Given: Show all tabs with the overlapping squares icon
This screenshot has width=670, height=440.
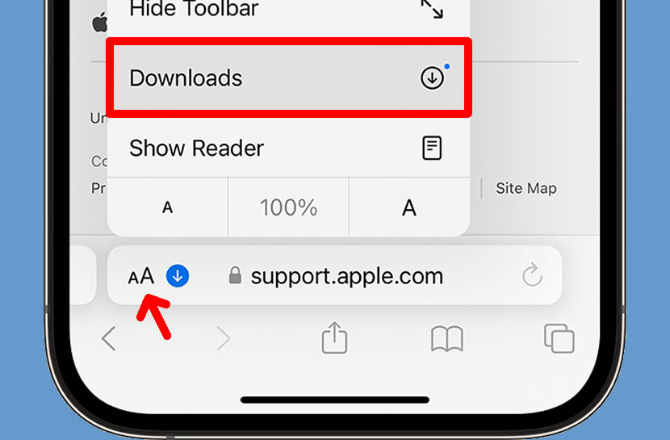Looking at the screenshot, I should [x=559, y=338].
